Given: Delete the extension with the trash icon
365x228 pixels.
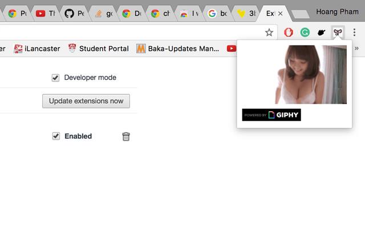Looking at the screenshot, I should 126,136.
